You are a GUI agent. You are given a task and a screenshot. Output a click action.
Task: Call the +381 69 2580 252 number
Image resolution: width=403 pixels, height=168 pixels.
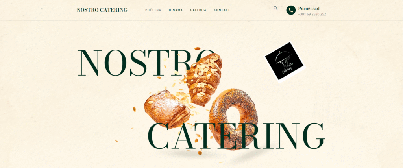312,15
